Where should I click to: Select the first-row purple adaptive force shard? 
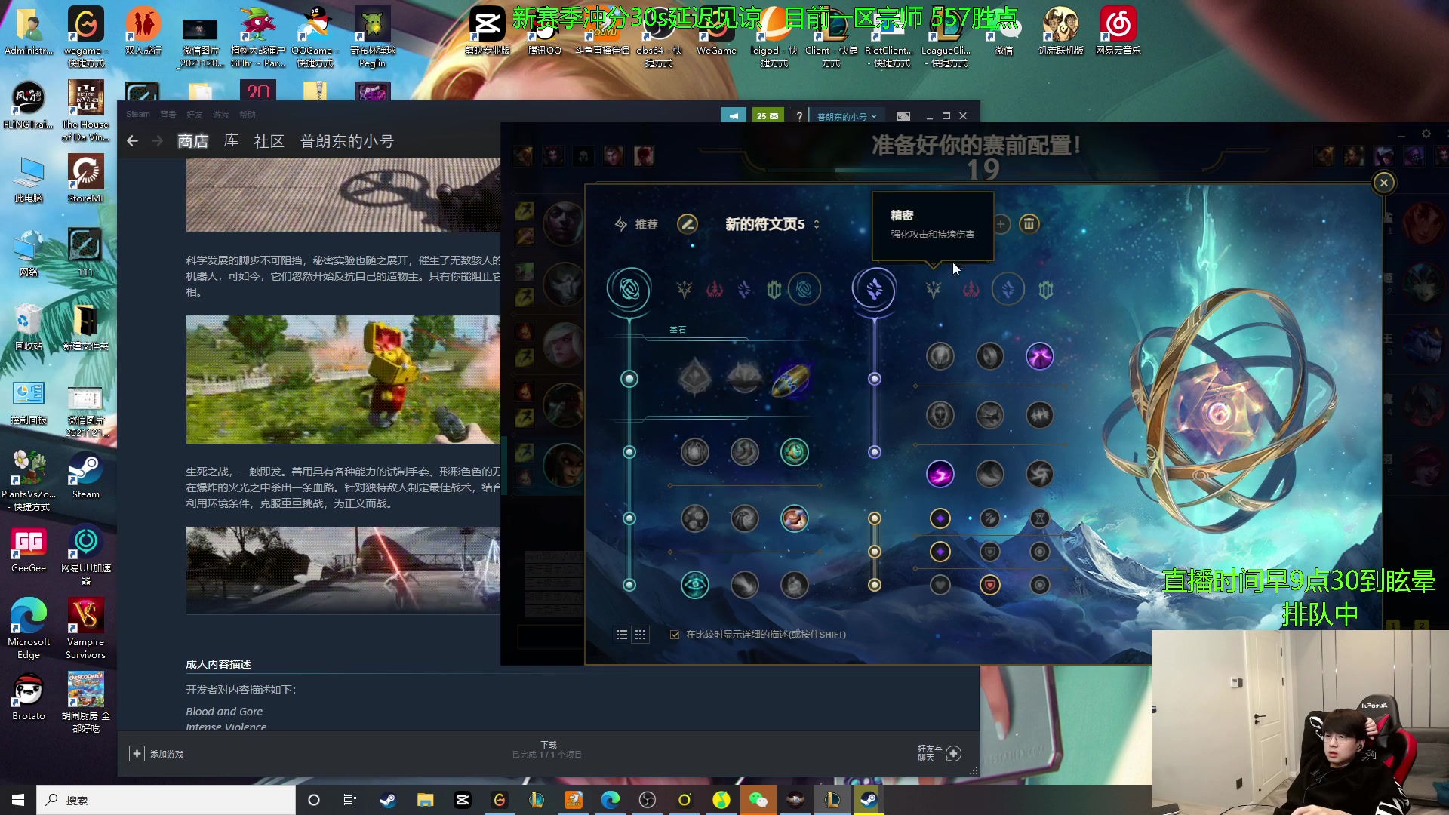point(940,518)
